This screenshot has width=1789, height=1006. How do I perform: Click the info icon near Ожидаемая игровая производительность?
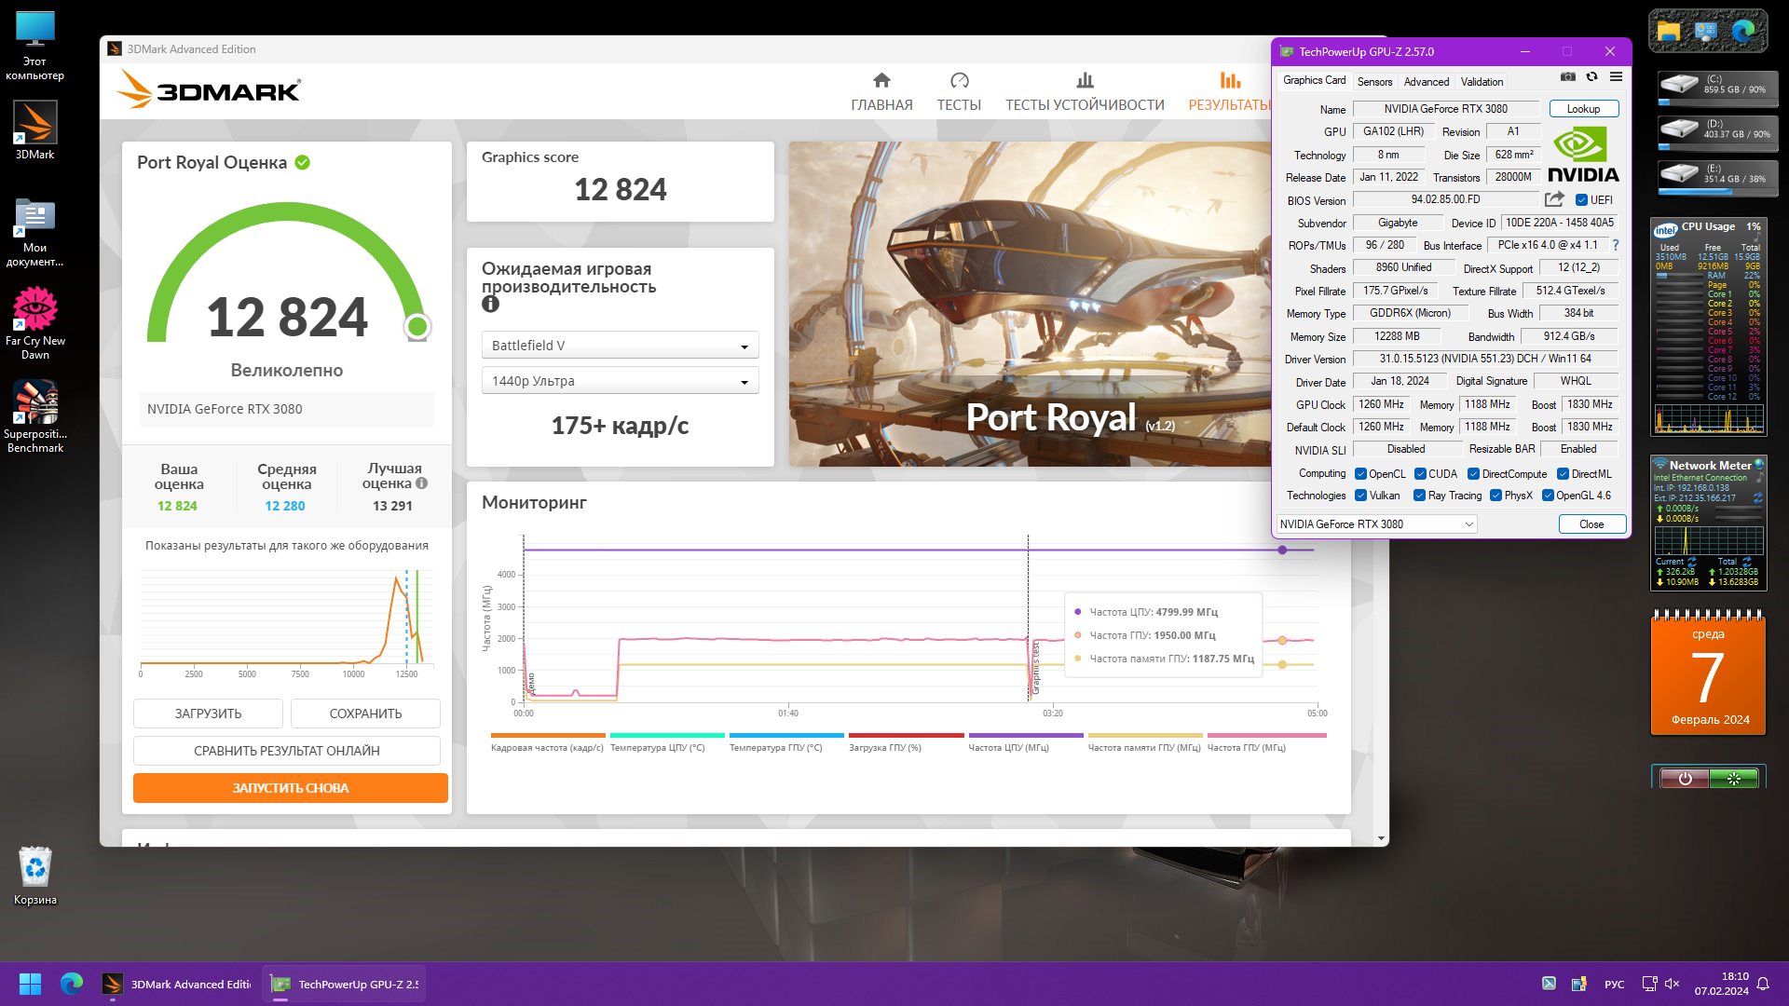491,304
